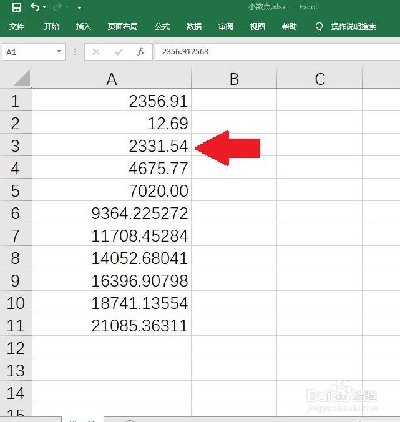
Task: Select row 4 header
Action: tap(16, 168)
